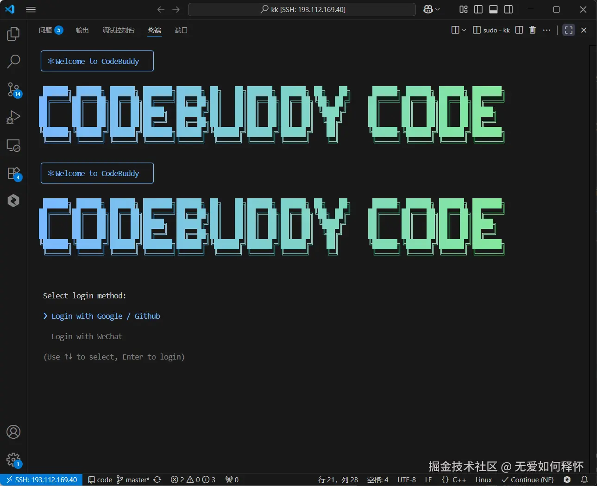Open the Extensions view
Screen dimensions: 597x486
[13, 172]
